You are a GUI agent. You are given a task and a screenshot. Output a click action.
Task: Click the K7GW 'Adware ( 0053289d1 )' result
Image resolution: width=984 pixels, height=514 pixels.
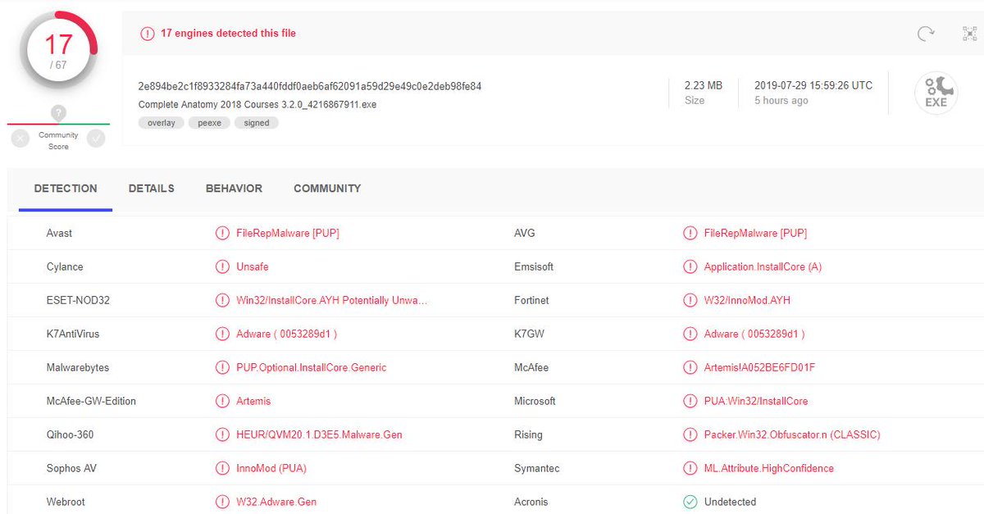pos(754,334)
